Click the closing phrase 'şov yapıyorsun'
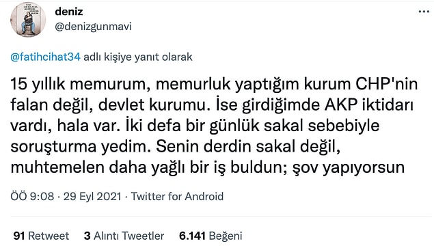434x250 pixels. (x=349, y=167)
